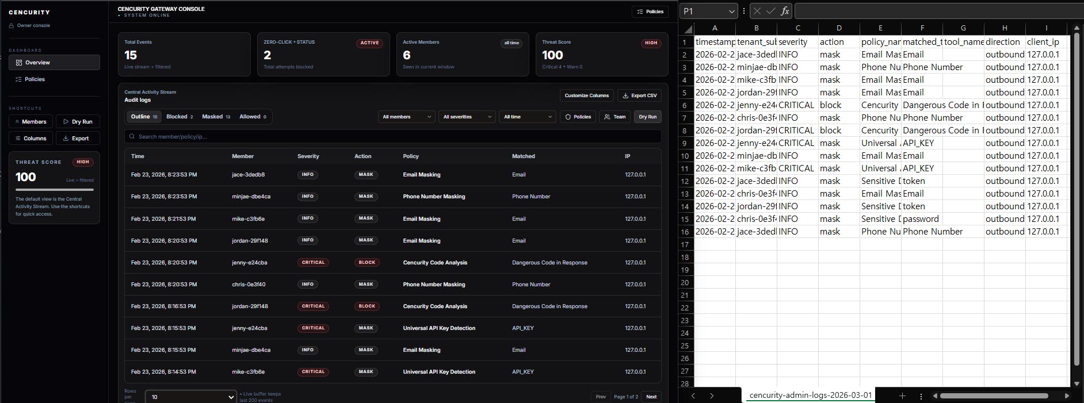Go to Next page
This screenshot has width=1084, height=403.
pos(651,397)
